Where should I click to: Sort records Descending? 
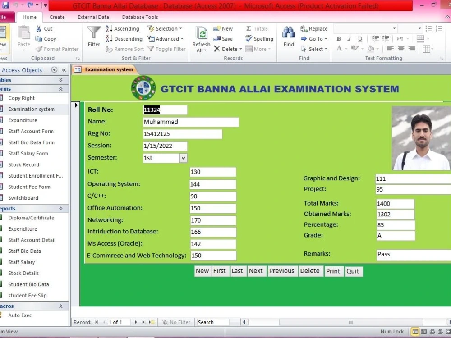[124, 38]
